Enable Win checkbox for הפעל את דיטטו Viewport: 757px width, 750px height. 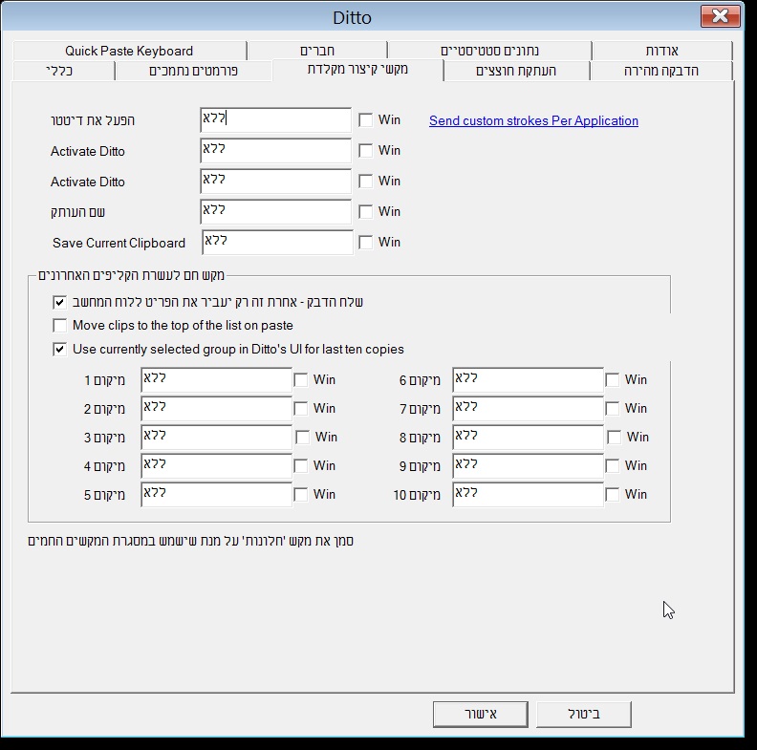365,119
